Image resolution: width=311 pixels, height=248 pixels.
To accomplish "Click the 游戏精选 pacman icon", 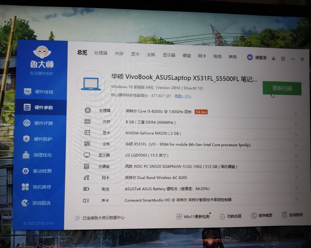I will (x=25, y=203).
